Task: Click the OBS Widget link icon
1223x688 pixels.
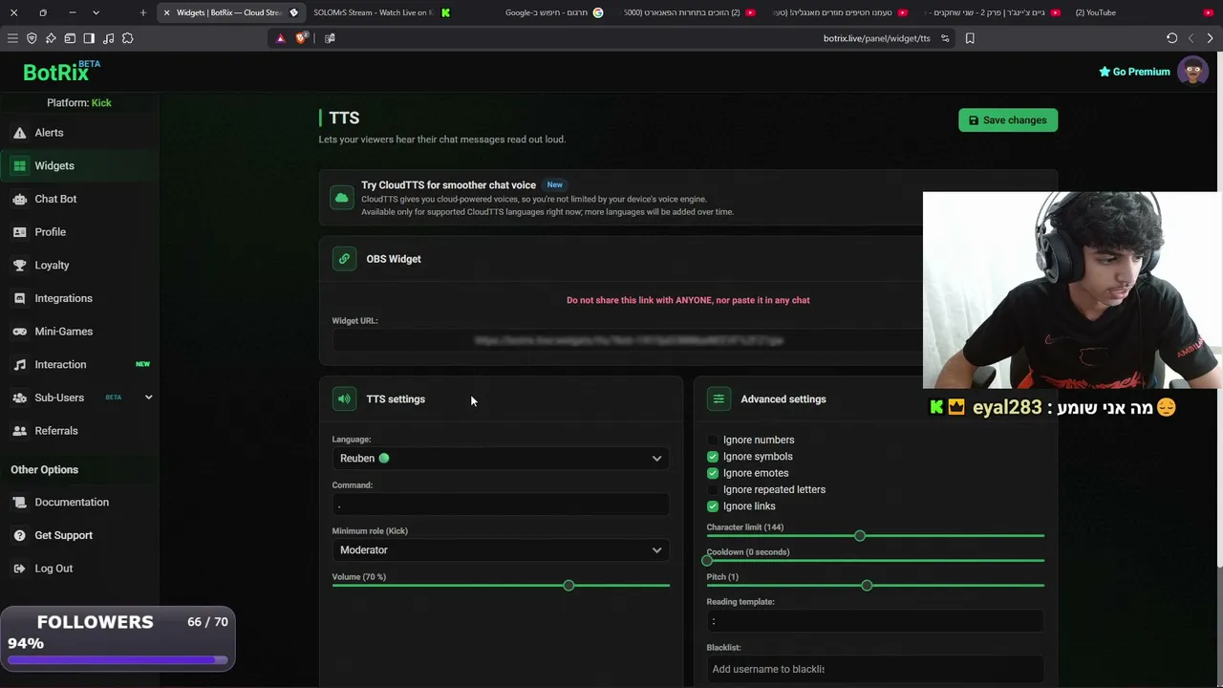Action: tap(344, 259)
